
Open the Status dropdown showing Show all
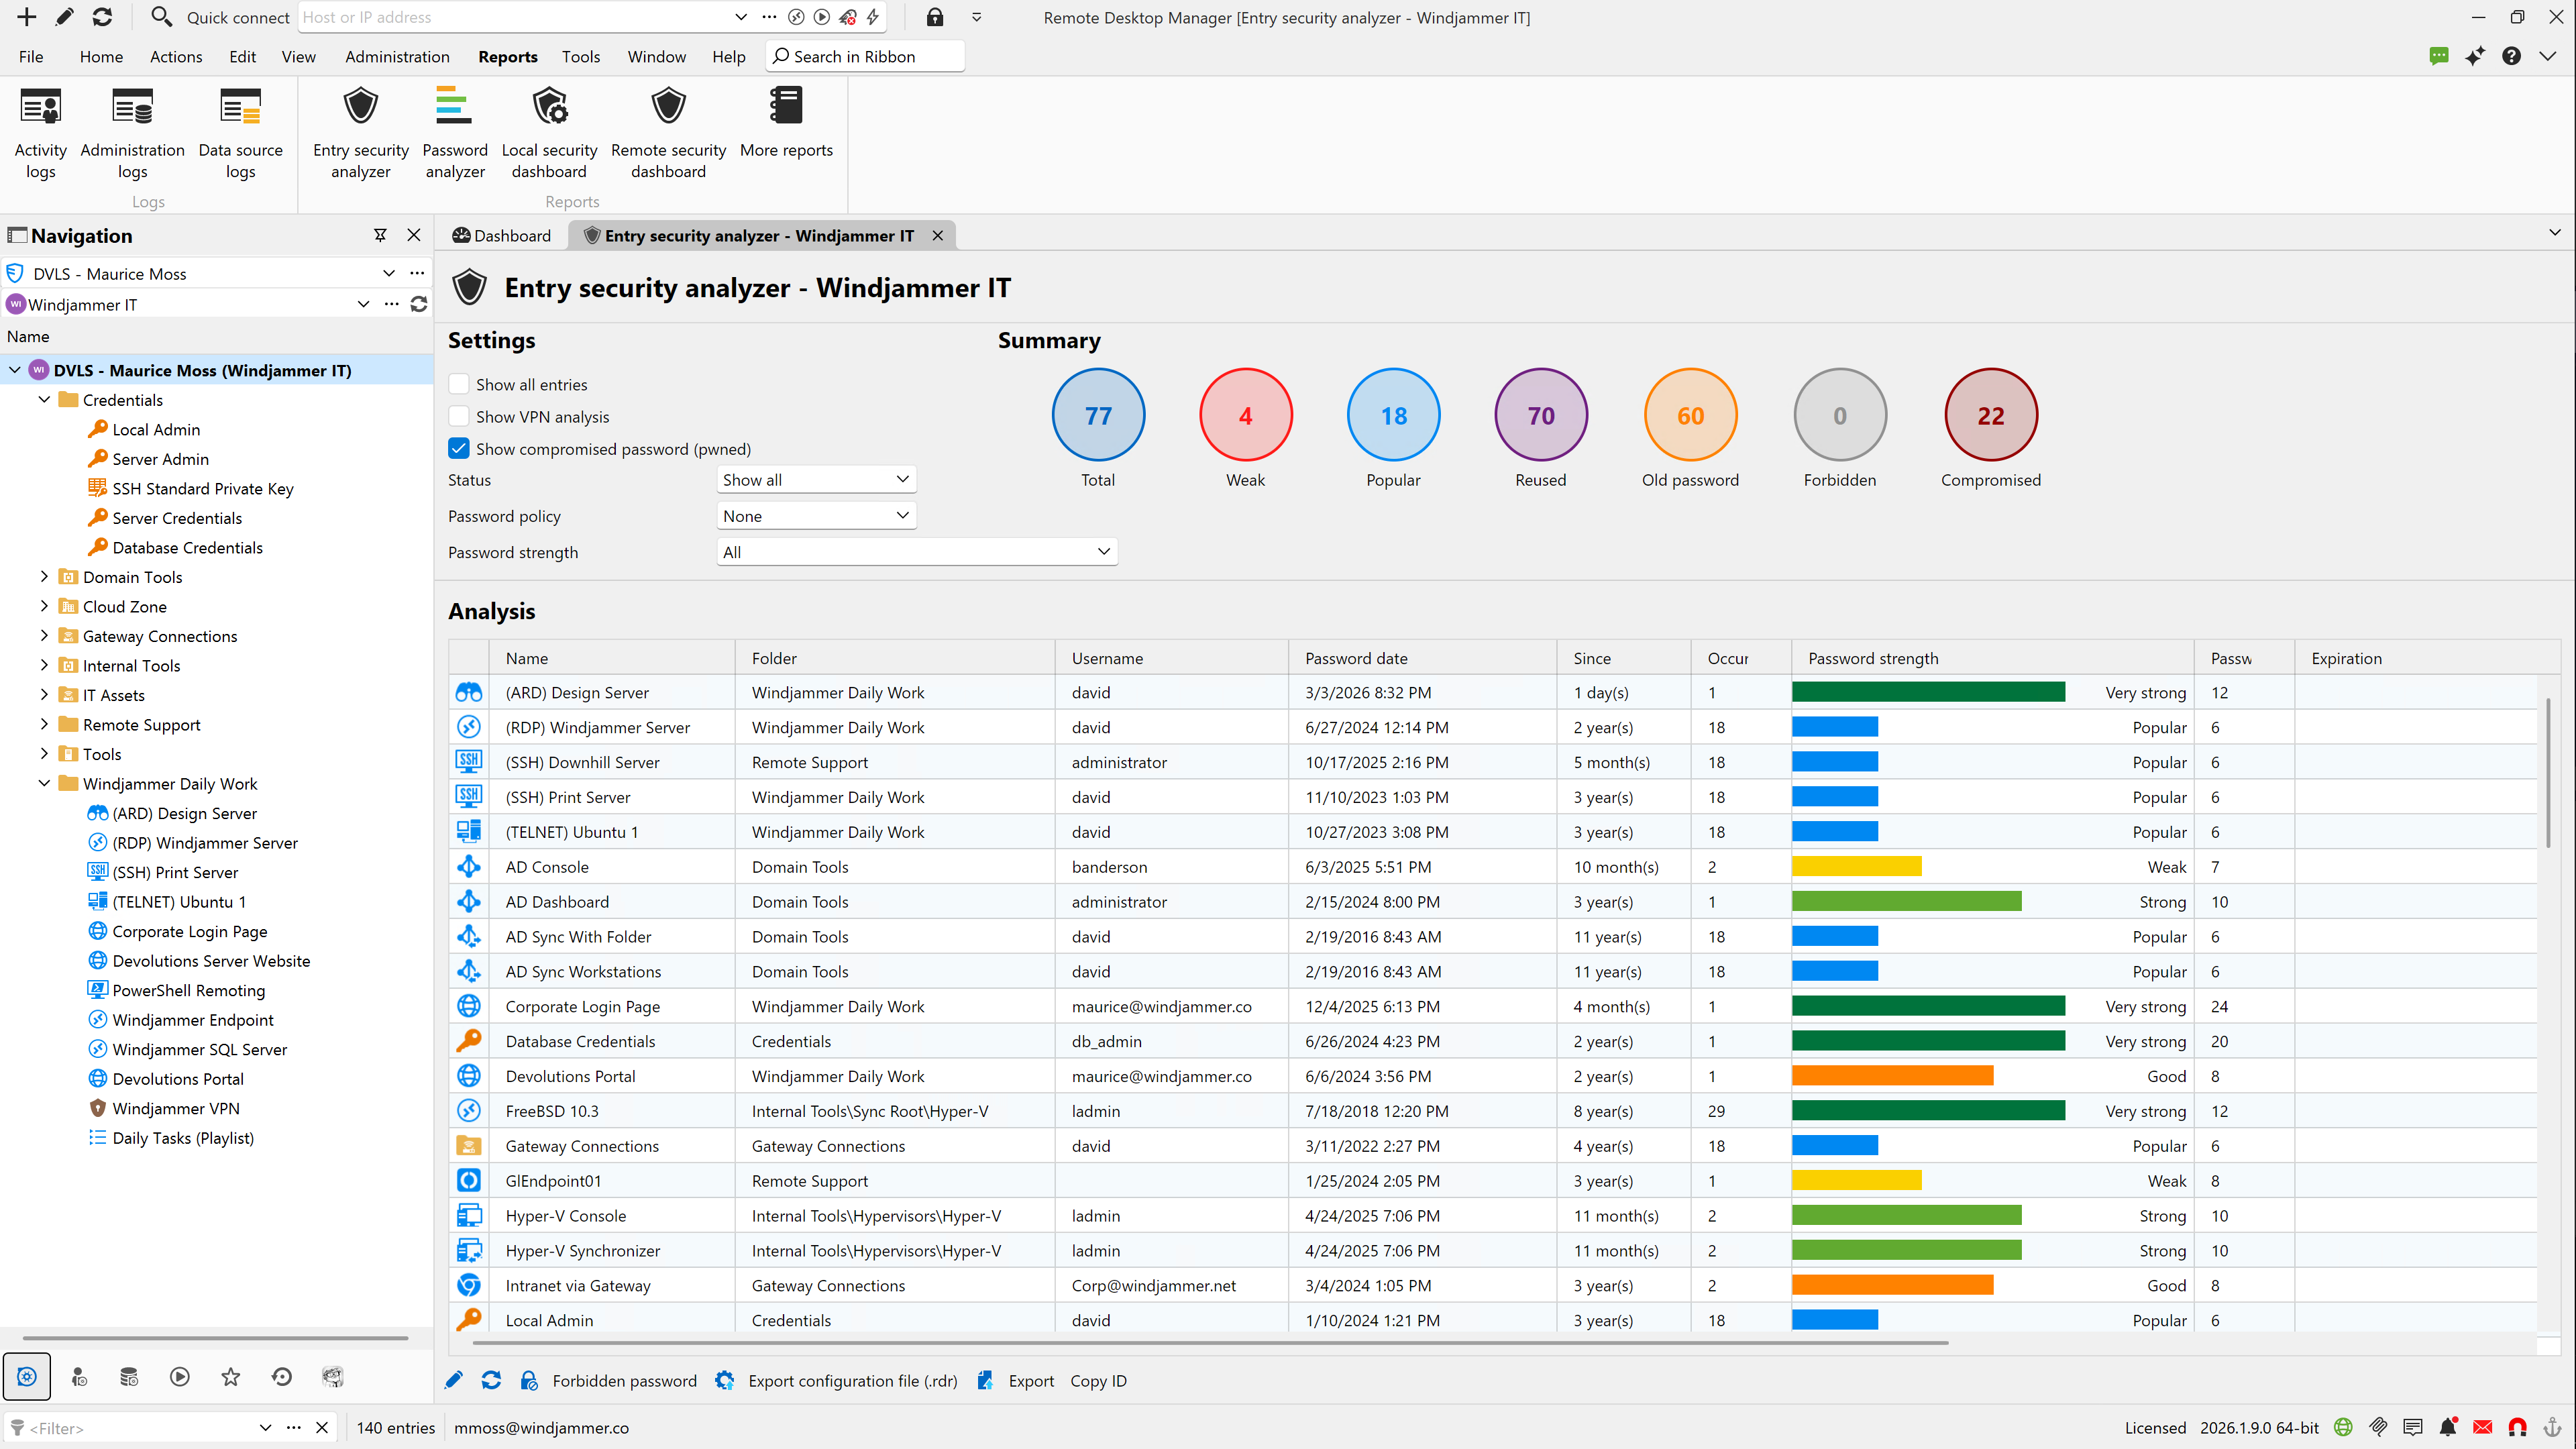815,479
